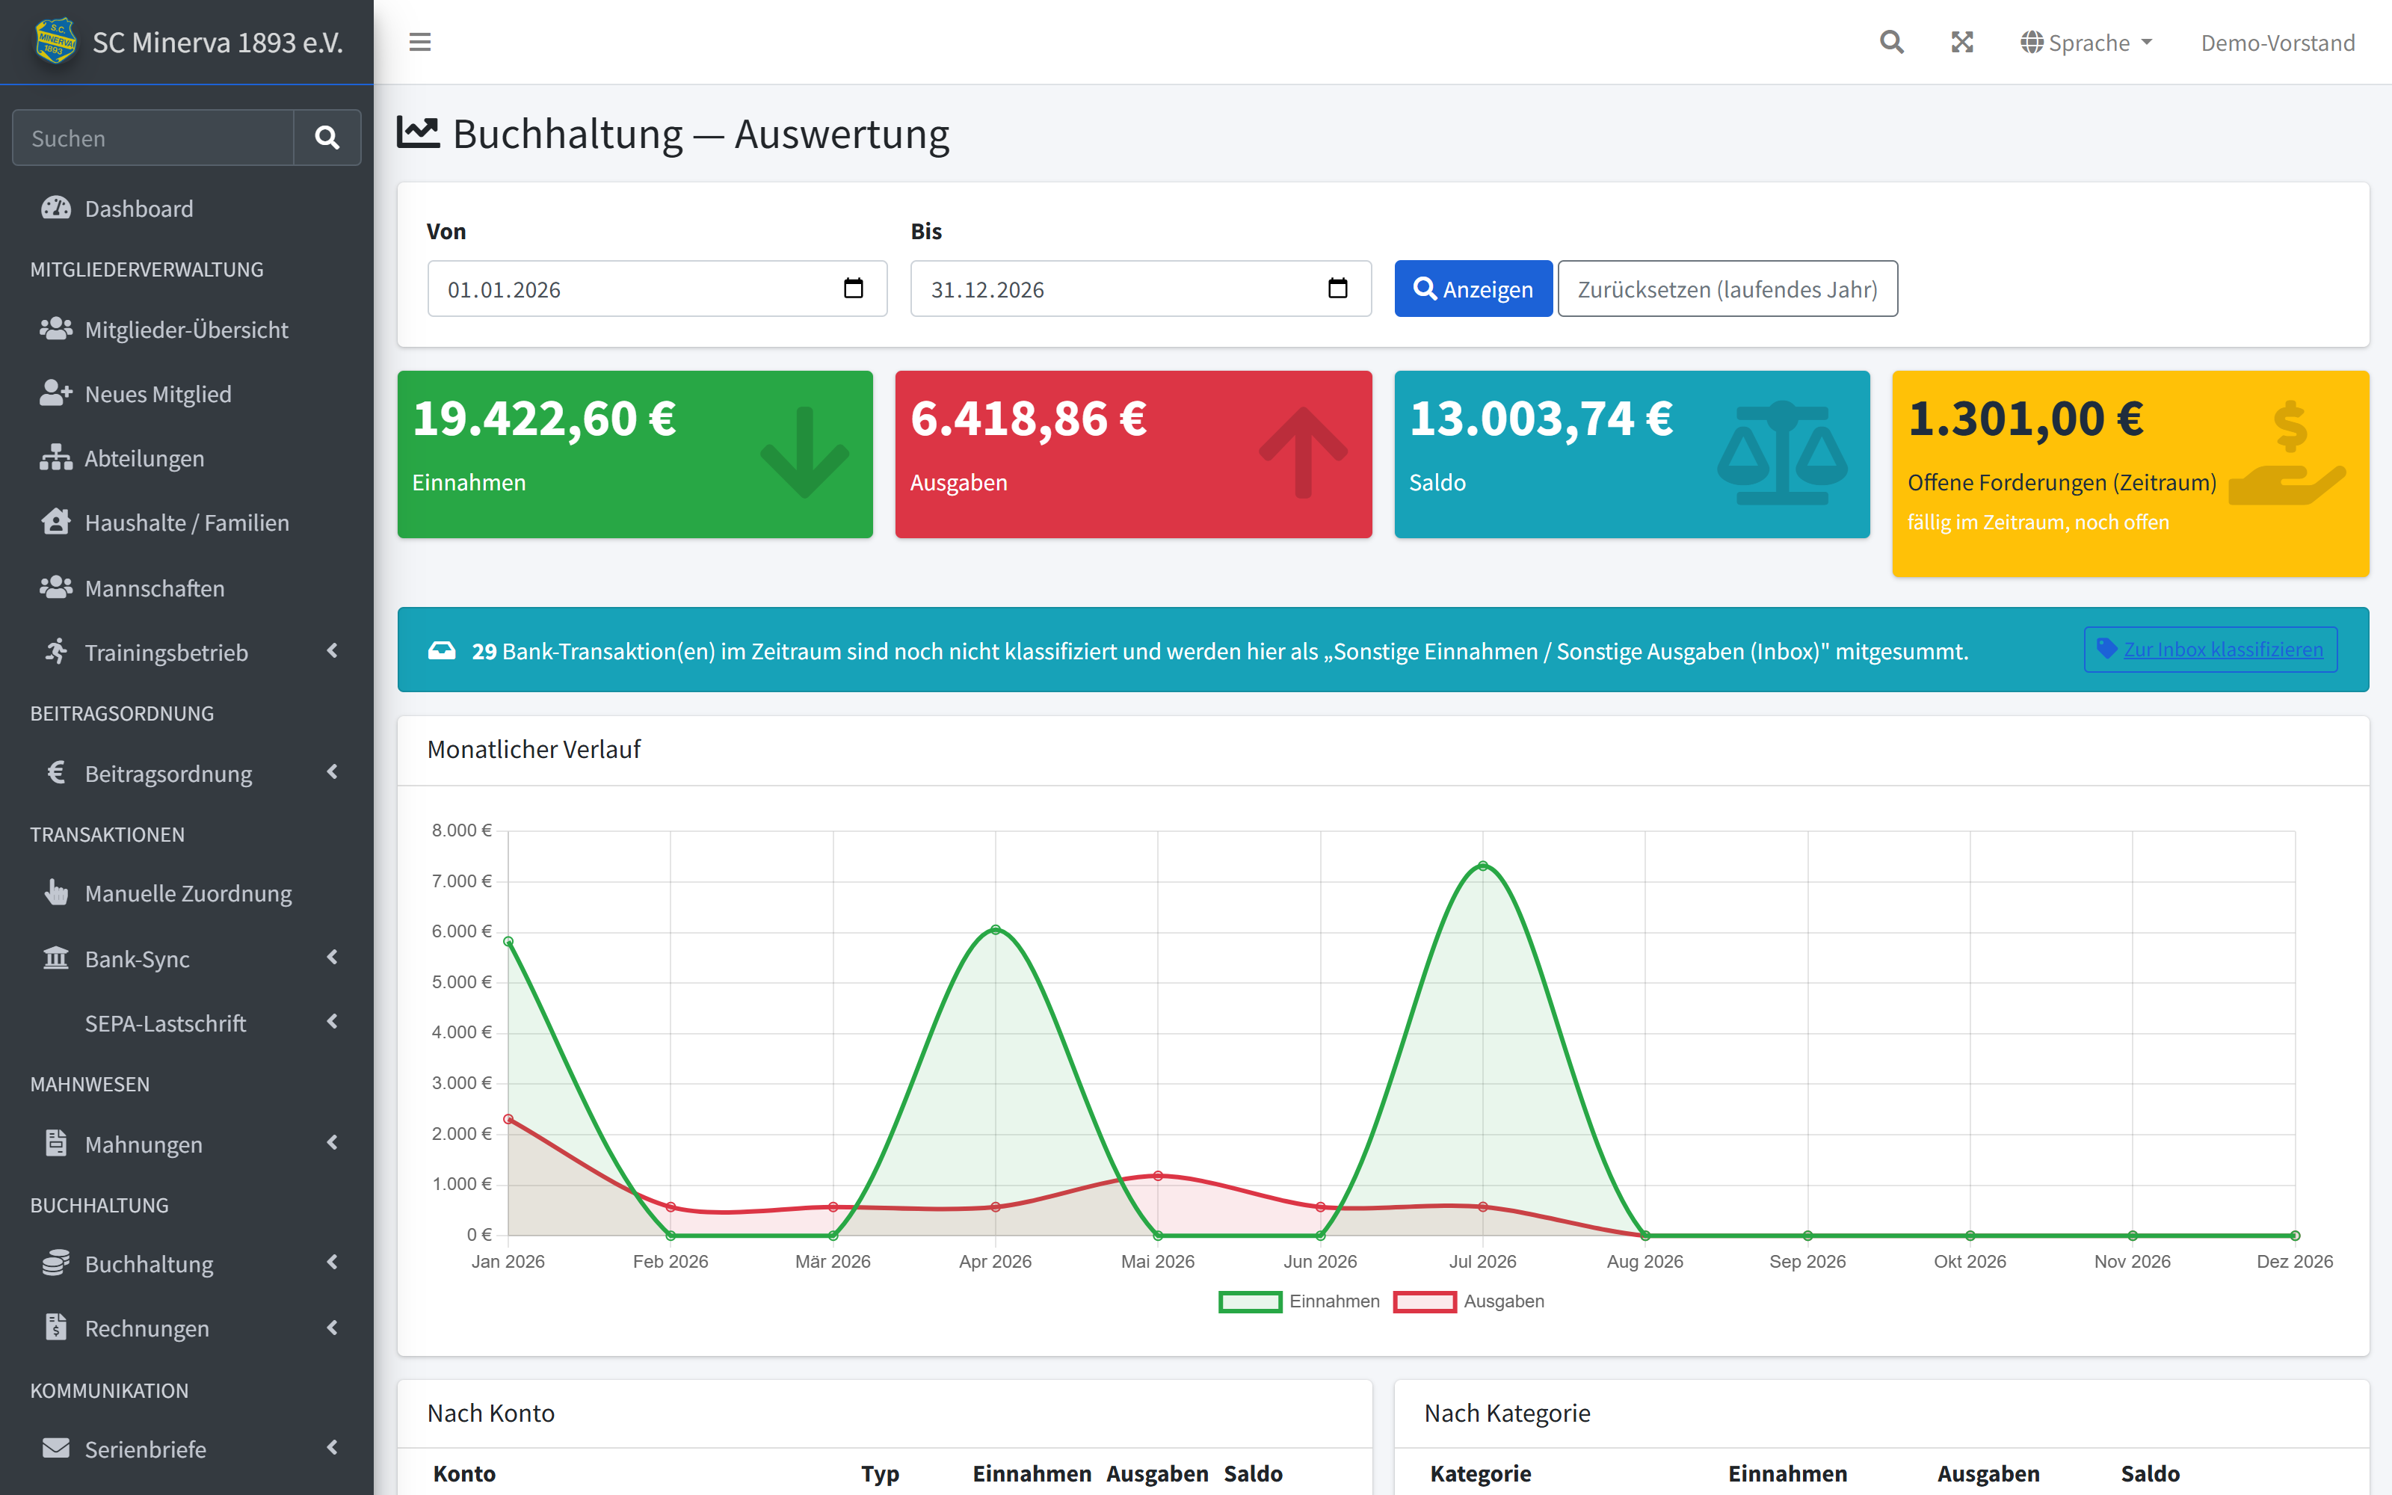
Task: Open Neues Mitglied page
Action: point(187,393)
